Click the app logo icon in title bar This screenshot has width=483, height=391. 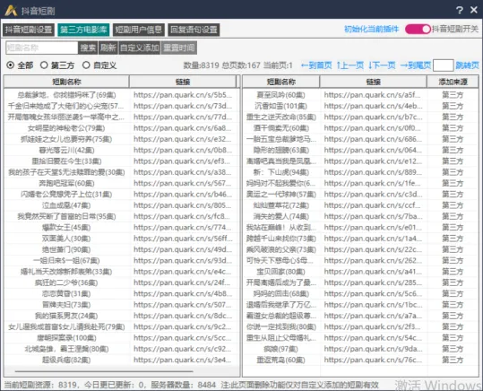tap(11, 11)
